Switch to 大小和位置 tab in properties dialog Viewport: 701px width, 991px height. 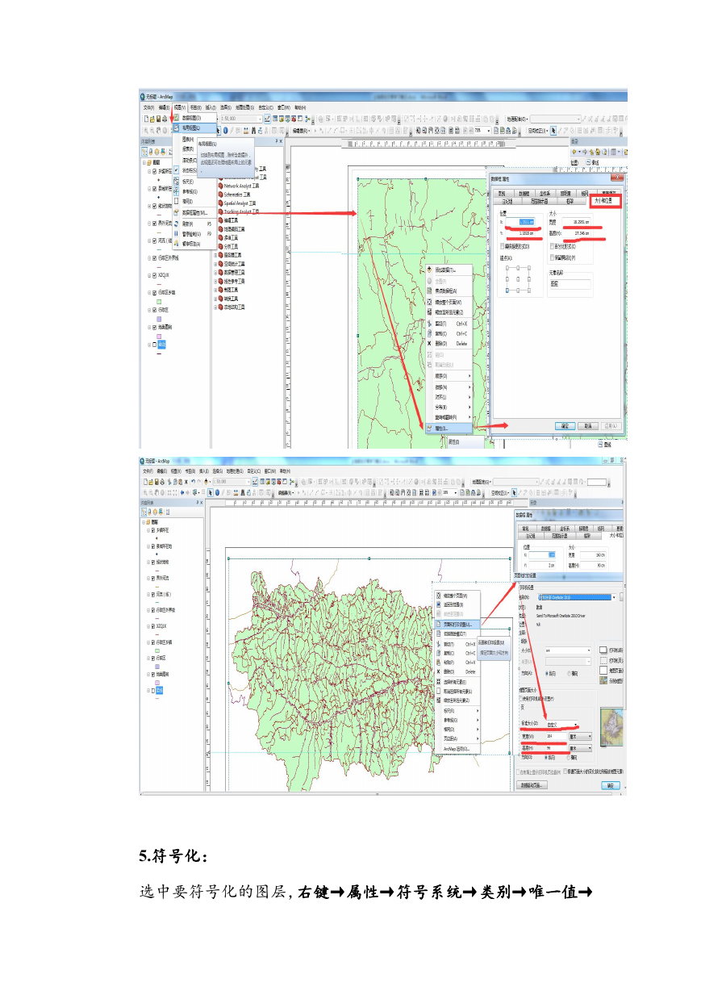tap(603, 201)
